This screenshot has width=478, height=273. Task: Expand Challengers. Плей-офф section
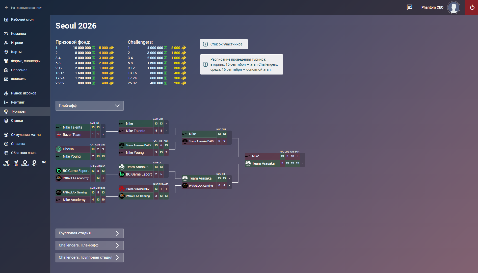click(x=90, y=245)
